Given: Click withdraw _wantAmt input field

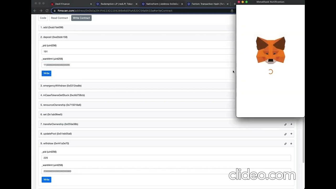Looking at the screenshot, I should (166, 171).
